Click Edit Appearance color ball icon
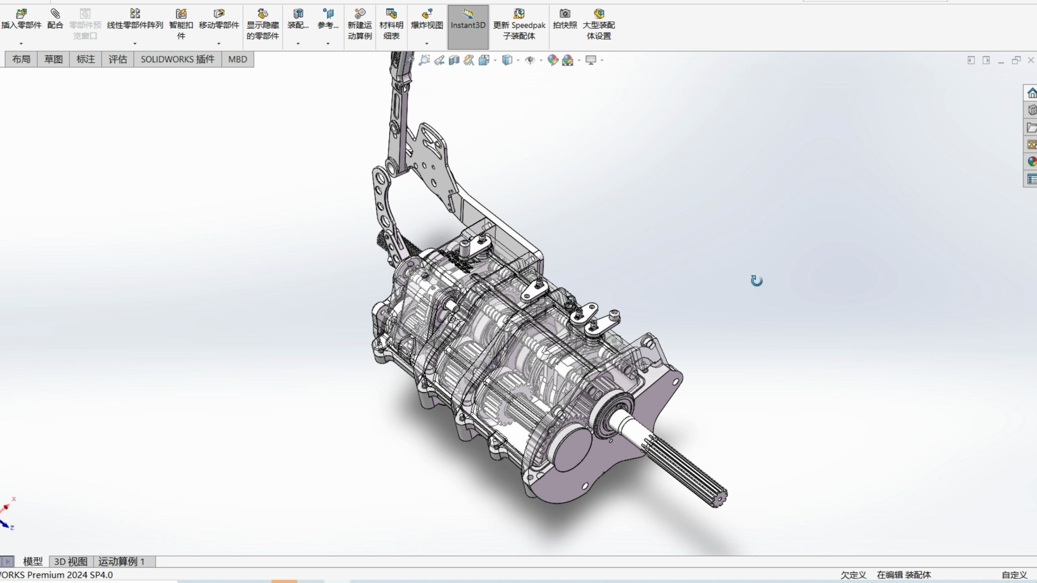 click(x=553, y=60)
